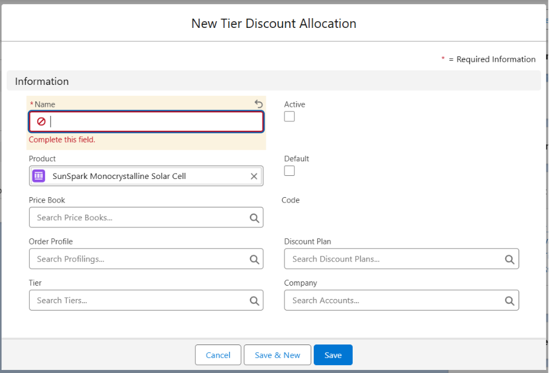This screenshot has height=373, width=549.
Task: Open the Search Price Books lookup
Action: (x=140, y=218)
